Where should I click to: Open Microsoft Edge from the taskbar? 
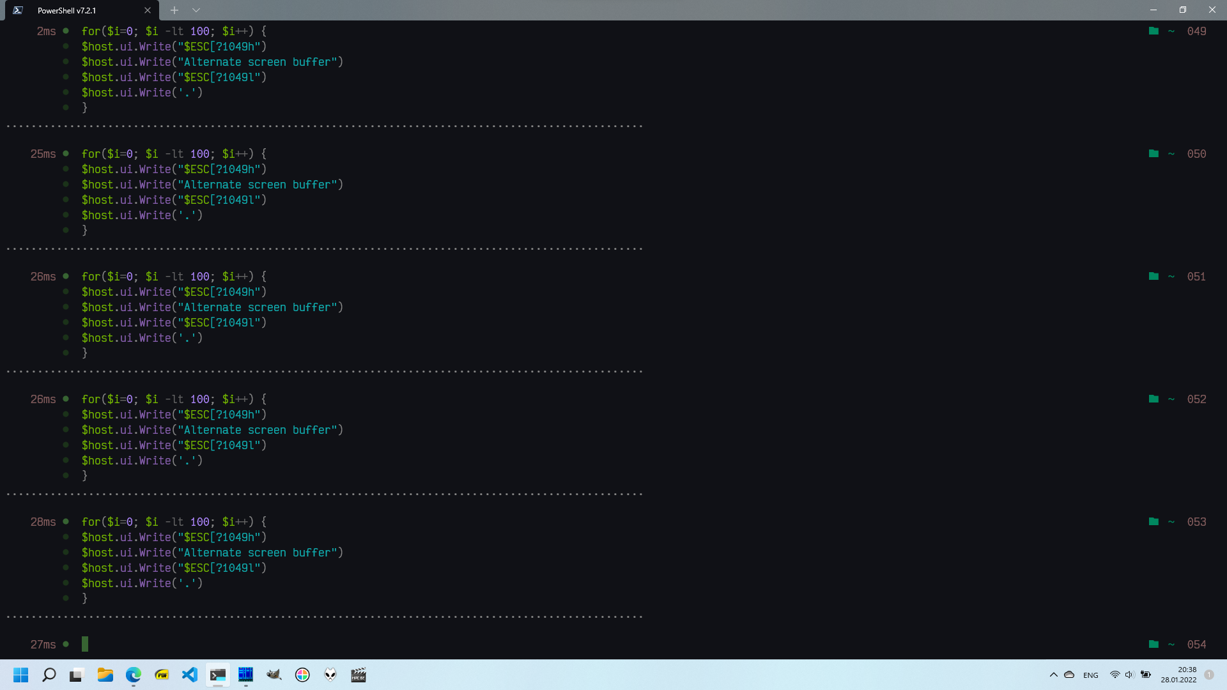[134, 675]
